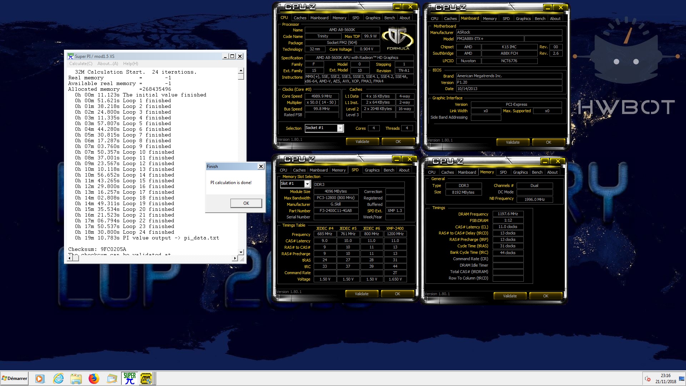
Task: Open About tab in Mainboard CPU-Z window
Action: 555,19
